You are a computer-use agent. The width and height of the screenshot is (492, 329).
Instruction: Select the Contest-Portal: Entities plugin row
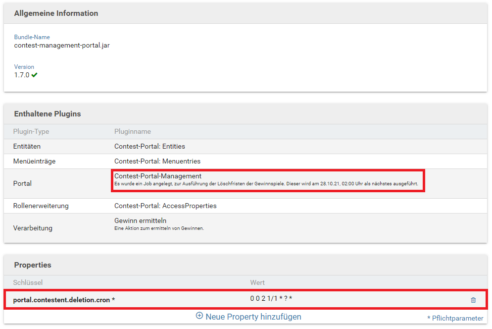[149, 146]
